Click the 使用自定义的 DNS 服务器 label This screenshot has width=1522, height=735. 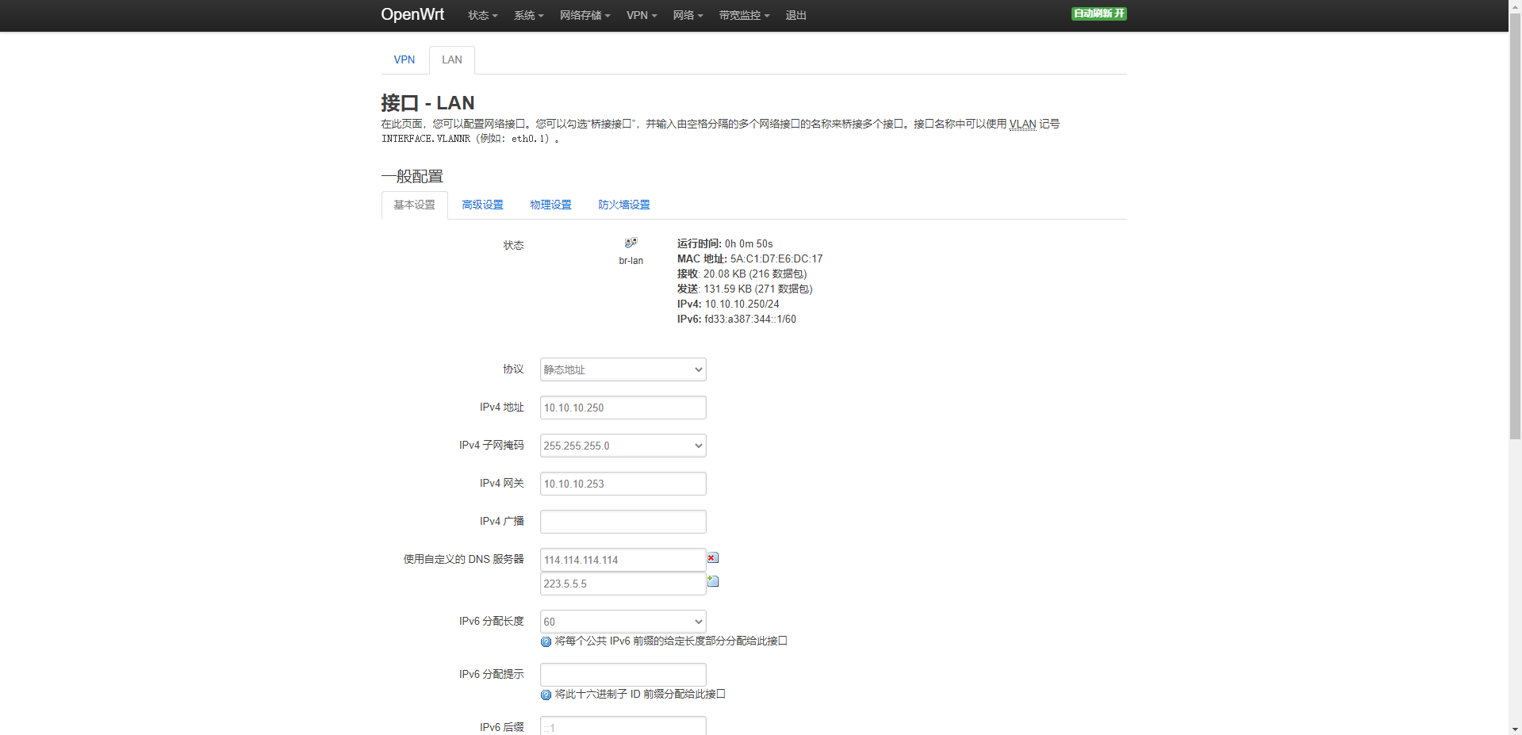pyautogui.click(x=463, y=559)
